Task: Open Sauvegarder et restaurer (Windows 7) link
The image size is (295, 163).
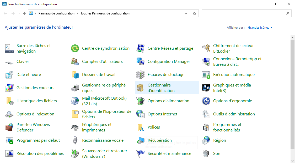Action: pyautogui.click(x=105, y=154)
